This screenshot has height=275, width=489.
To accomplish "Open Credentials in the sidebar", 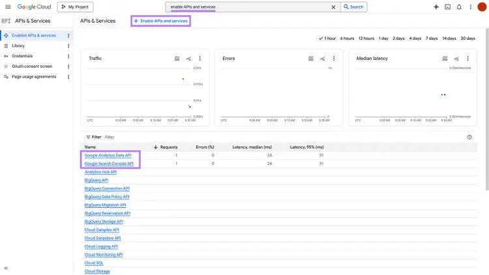I will [22, 56].
